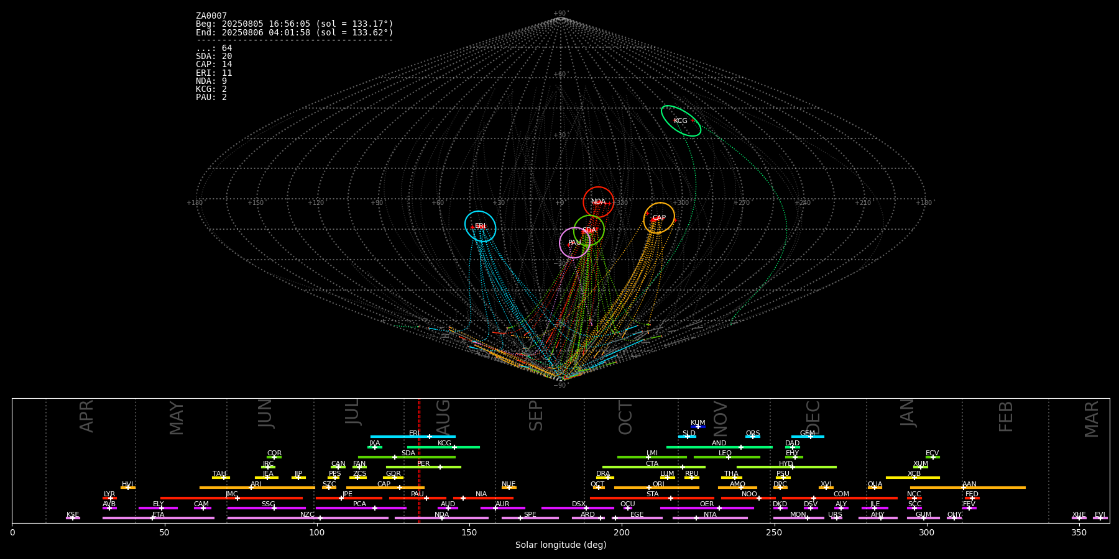Click the 150 tick on solar longitude axis

tap(469, 533)
